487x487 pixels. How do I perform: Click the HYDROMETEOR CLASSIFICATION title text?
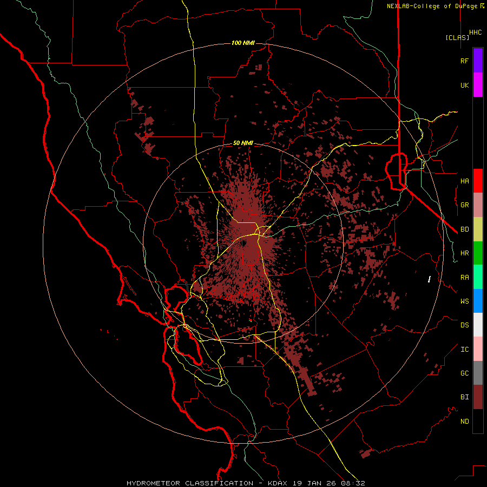190,483
